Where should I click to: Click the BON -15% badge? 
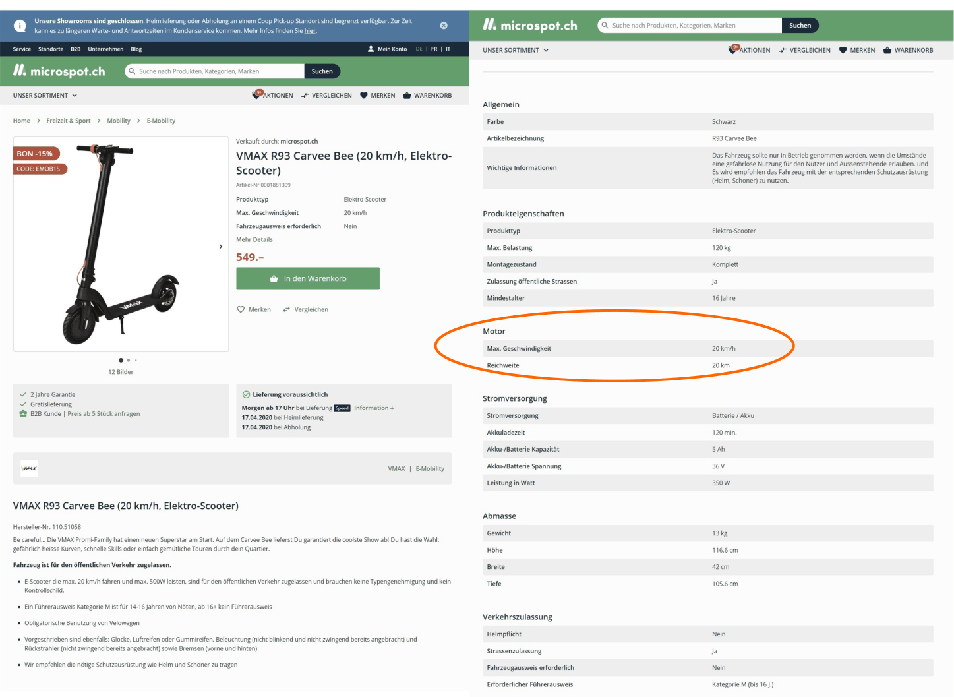click(x=36, y=154)
